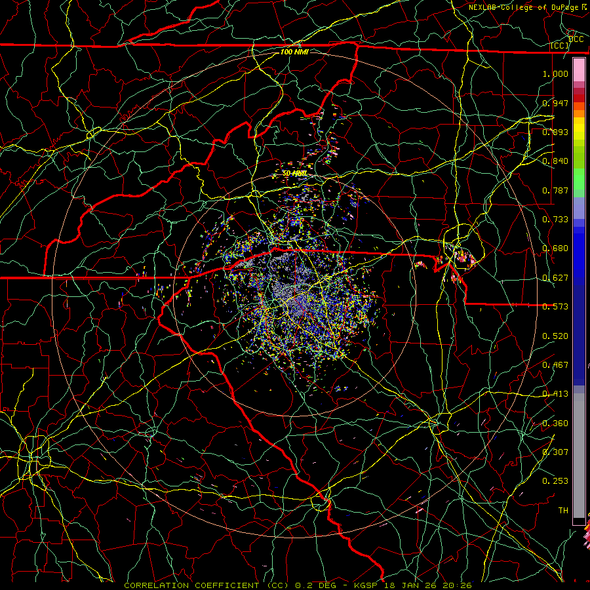
Task: Click the TH threshold label
Action: [x=563, y=511]
